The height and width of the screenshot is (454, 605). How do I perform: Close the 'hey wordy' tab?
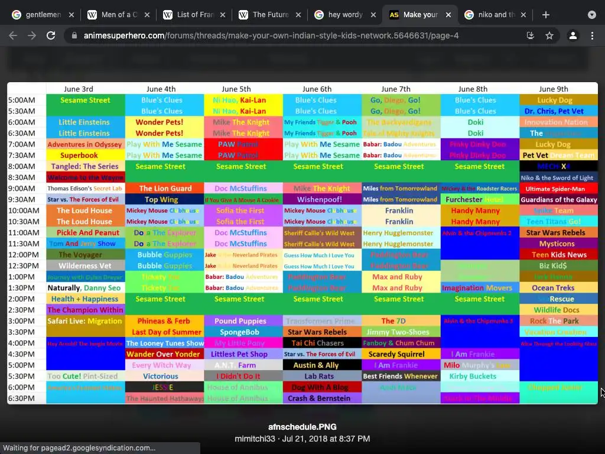[x=373, y=15]
